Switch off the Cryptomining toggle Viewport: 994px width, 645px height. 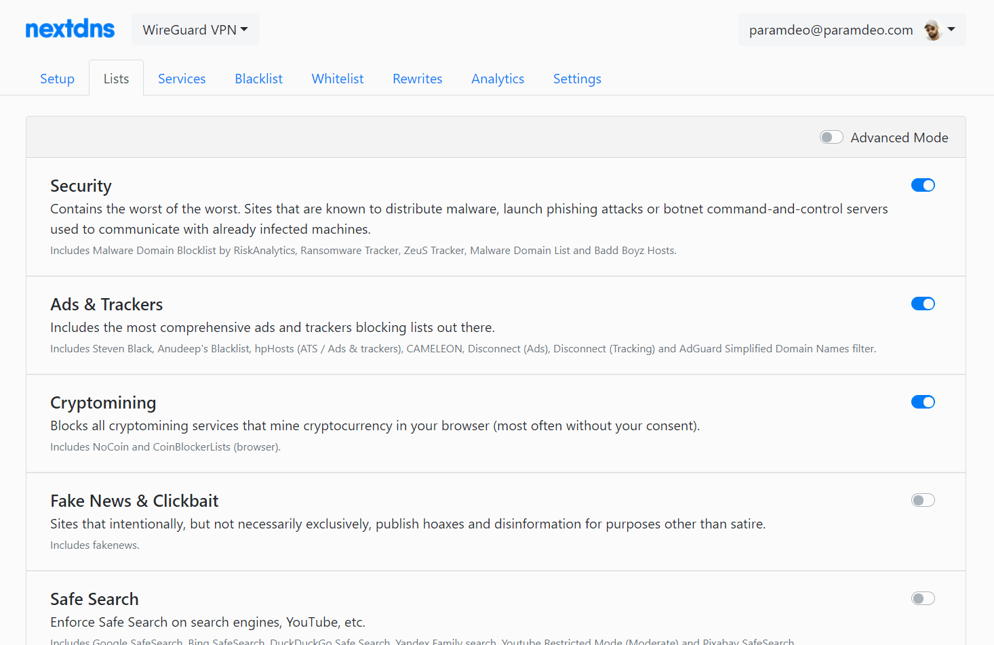(x=923, y=402)
